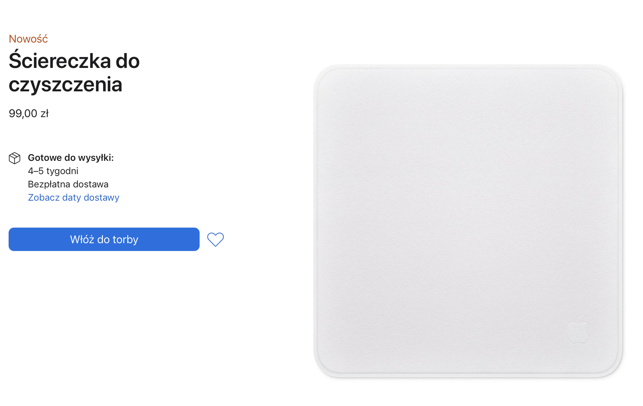
Task: Save the cloth with the heart icon
Action: [x=215, y=239]
